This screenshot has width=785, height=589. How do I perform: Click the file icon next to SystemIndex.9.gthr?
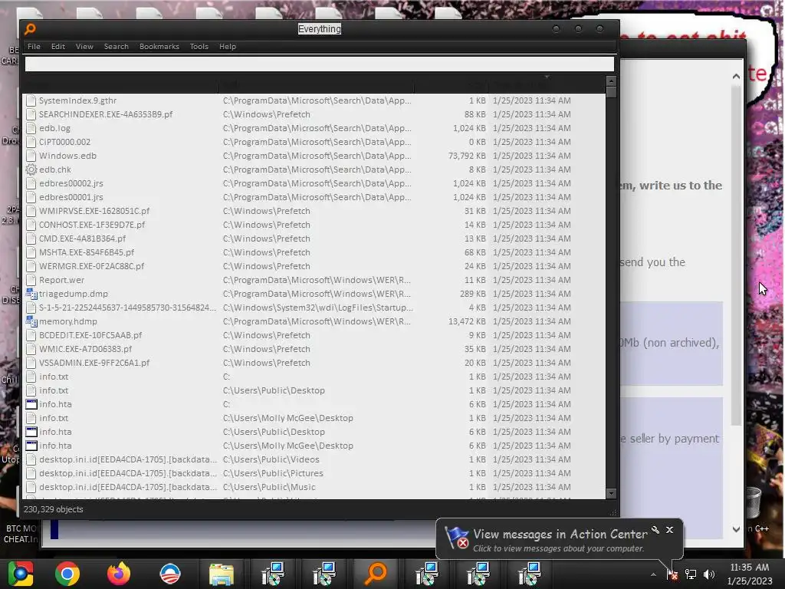31,100
